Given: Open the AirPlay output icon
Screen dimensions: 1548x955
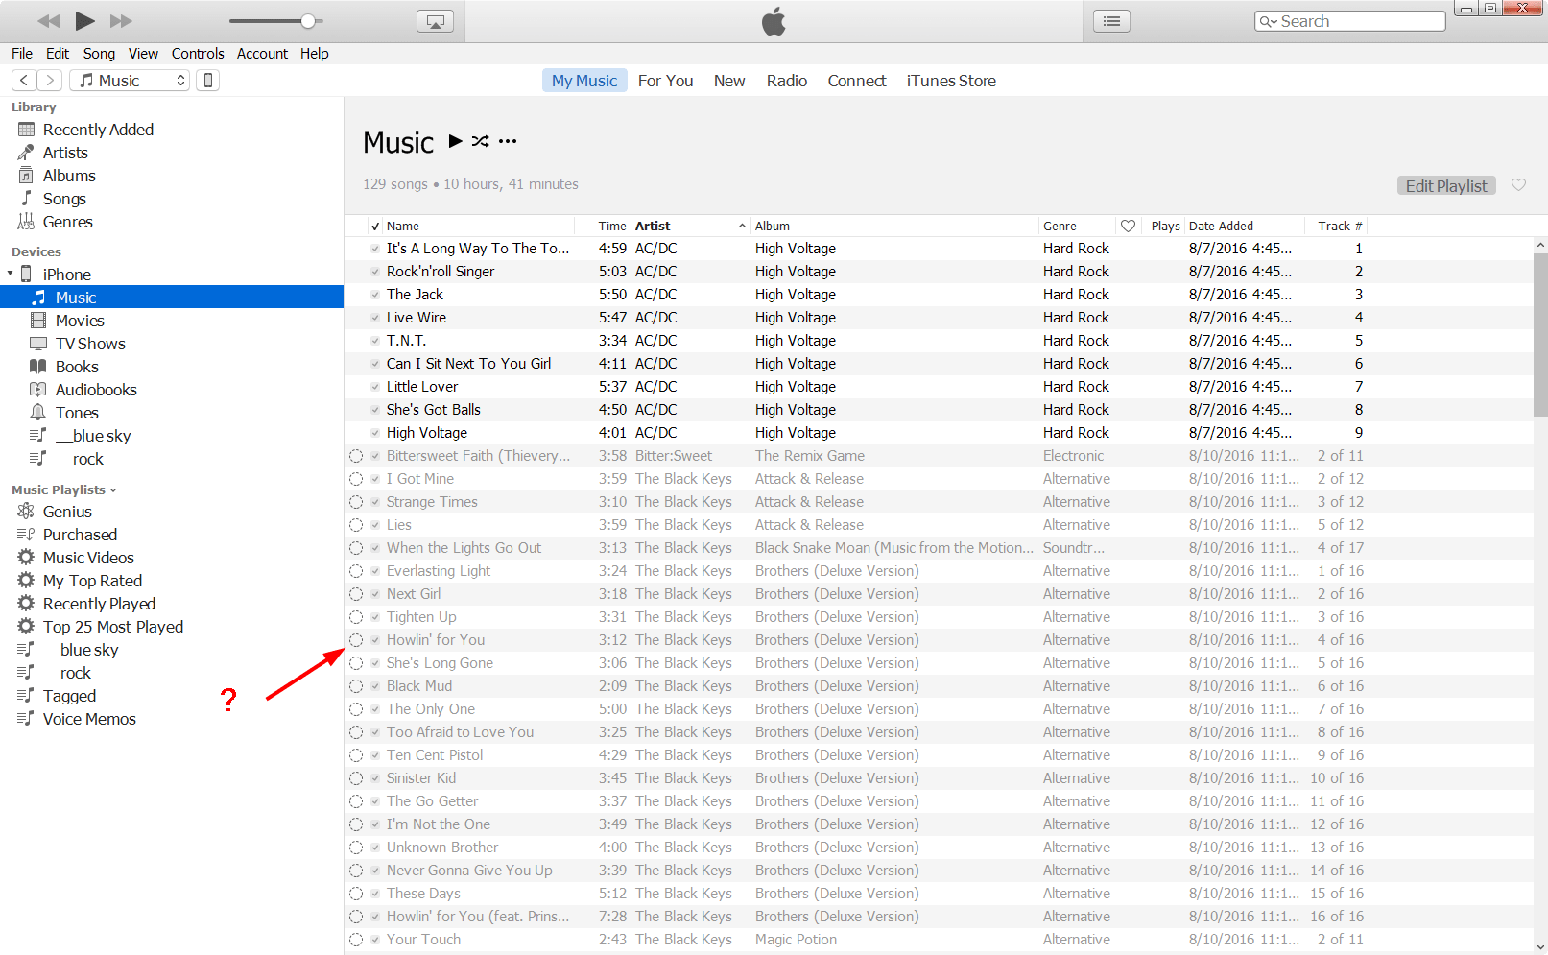Looking at the screenshot, I should pos(435,21).
